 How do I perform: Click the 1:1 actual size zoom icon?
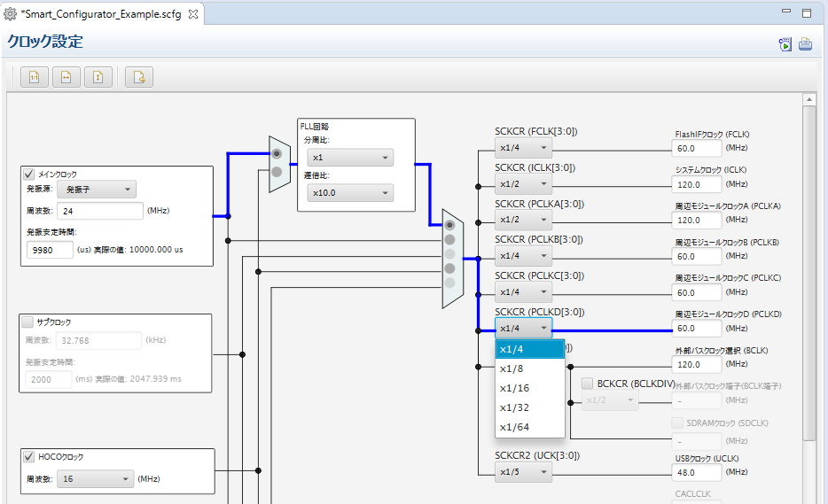[x=35, y=77]
